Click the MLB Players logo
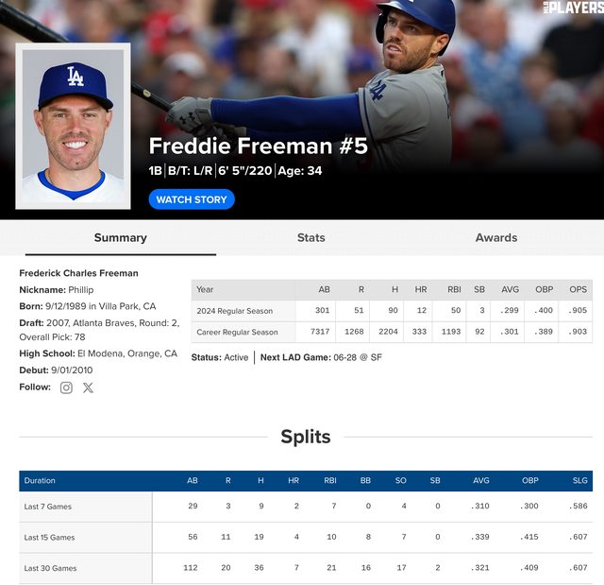Image resolution: width=604 pixels, height=585 pixels. [x=573, y=7]
